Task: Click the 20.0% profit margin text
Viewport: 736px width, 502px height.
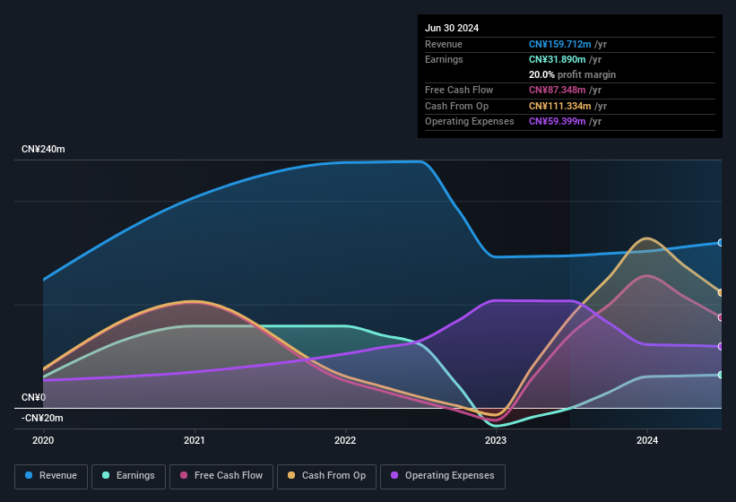Action: pyautogui.click(x=572, y=74)
